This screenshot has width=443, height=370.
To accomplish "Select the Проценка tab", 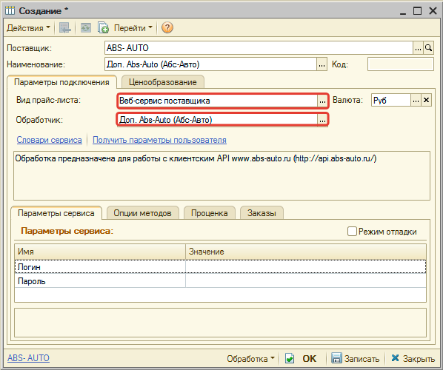I will click(210, 213).
